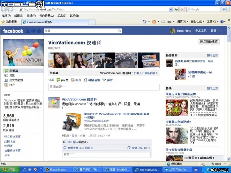Open Facebook notifications globe icon
The height and width of the screenshot is (173, 231).
click(39, 31)
